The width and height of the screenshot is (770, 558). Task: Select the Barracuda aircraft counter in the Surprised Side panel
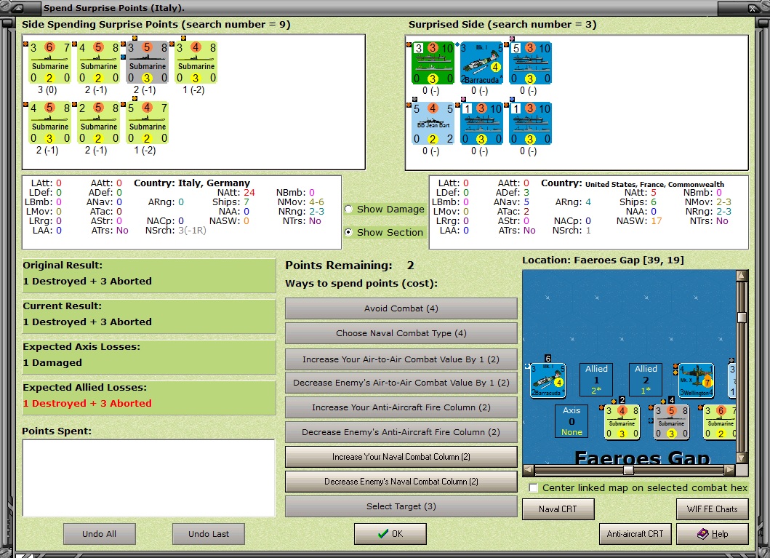[482, 63]
